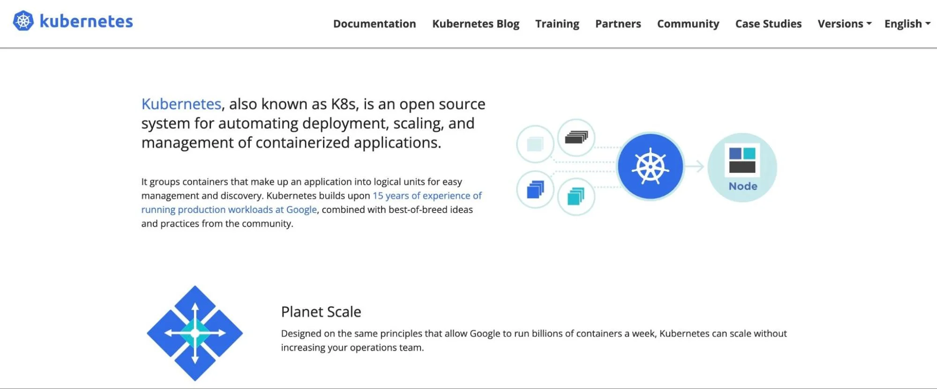
Task: Open the Documentation nav link
Action: point(375,24)
